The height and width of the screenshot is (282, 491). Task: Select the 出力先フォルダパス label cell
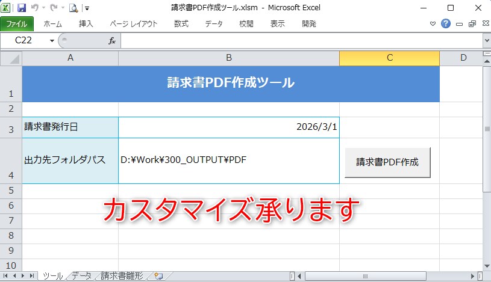click(x=70, y=161)
